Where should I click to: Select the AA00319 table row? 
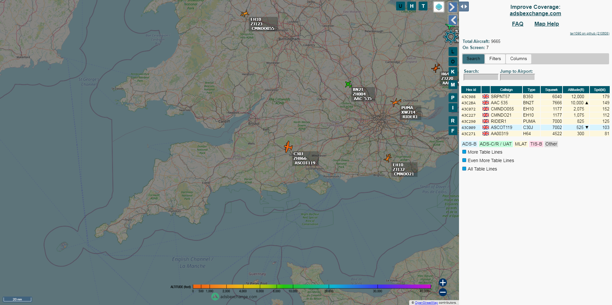tap(535, 133)
